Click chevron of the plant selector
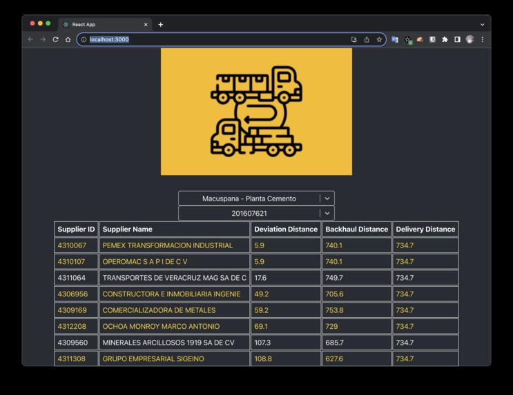 pos(327,199)
